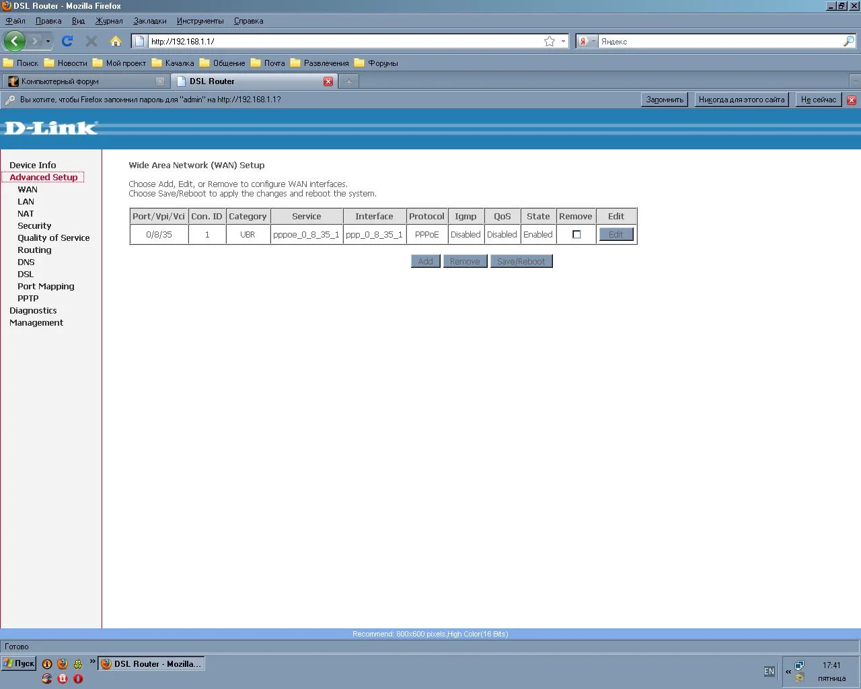Reload the router page
Viewport: 861px width, 689px height.
pos(67,41)
